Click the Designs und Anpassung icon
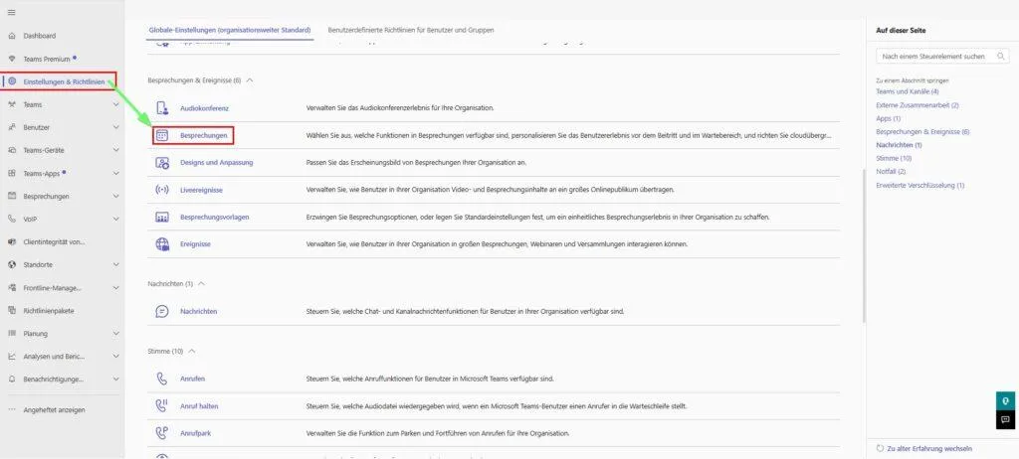This screenshot has height=459, width=1019. click(162, 162)
